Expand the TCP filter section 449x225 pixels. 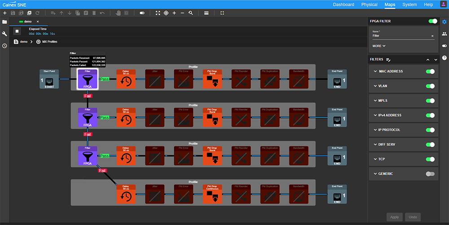click(x=375, y=159)
